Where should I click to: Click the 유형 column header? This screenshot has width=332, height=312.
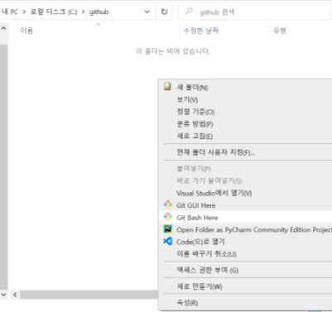tap(280, 31)
